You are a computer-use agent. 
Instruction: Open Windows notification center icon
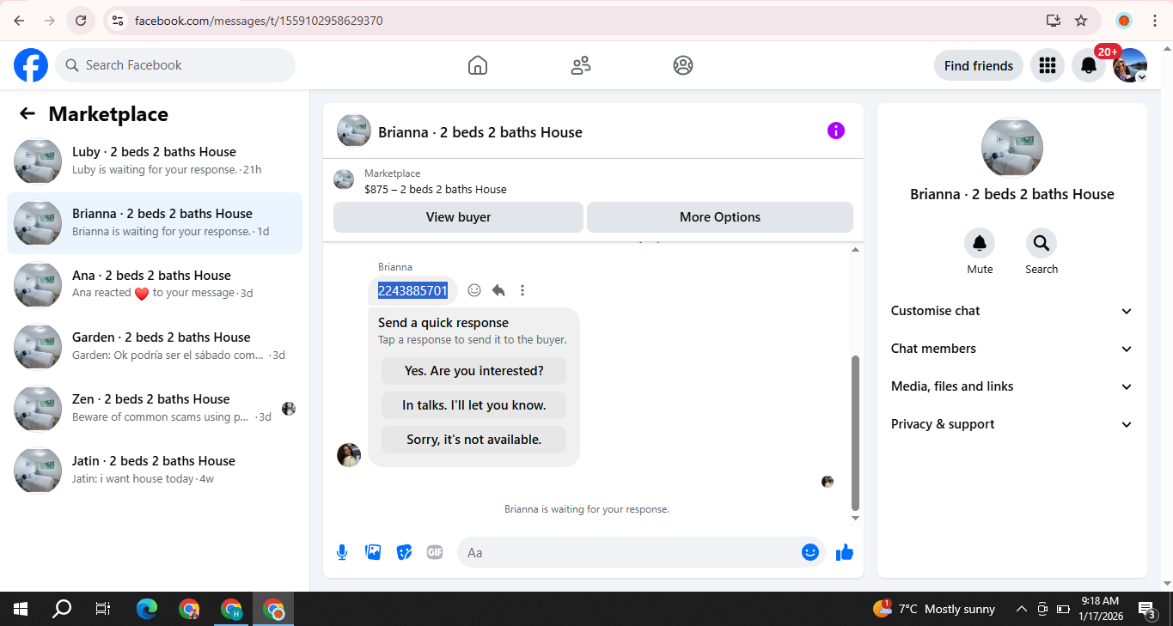1147,609
